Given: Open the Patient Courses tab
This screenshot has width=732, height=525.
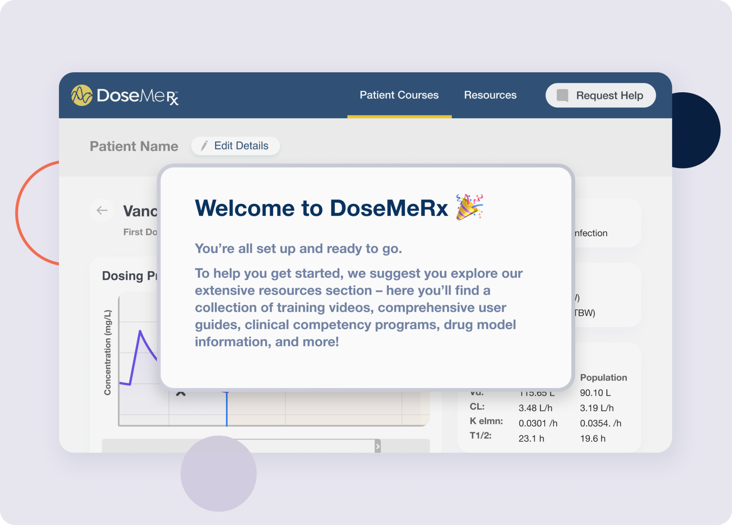Looking at the screenshot, I should [x=399, y=95].
